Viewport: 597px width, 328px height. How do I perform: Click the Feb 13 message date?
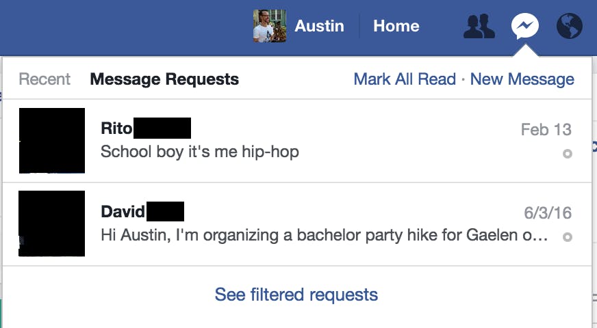[x=546, y=129]
